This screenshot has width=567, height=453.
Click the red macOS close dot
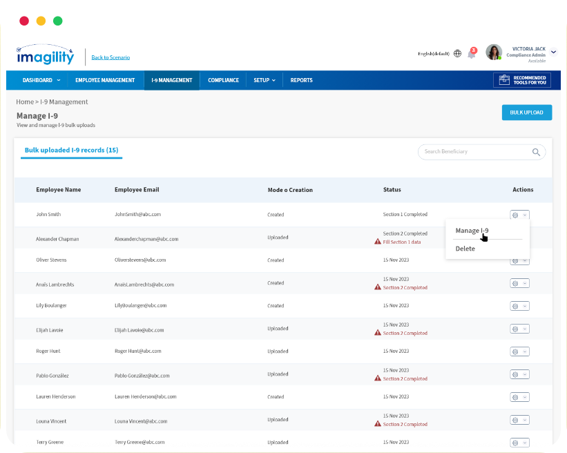pyautogui.click(x=24, y=21)
